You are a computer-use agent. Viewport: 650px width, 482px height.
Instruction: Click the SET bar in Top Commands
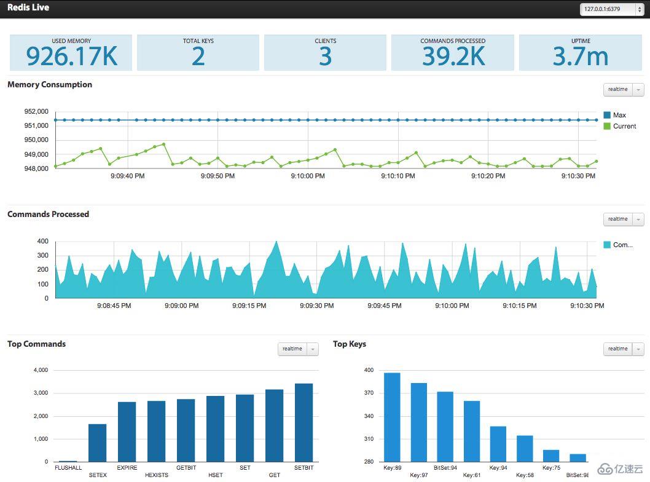245,428
